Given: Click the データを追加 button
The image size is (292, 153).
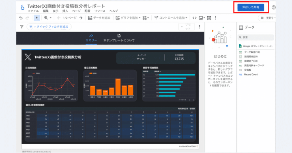Looking at the screenshot, I should click(x=99, y=18).
